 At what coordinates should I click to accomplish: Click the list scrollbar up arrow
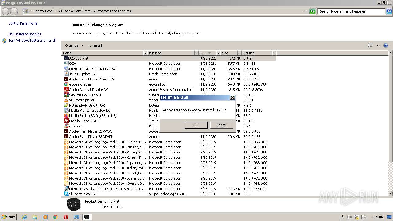click(x=391, y=53)
